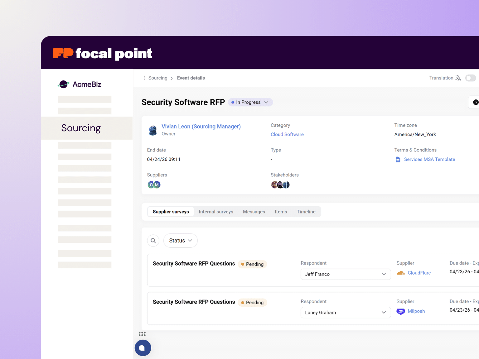The height and width of the screenshot is (359, 479).
Task: Click the CloudFlare supplier logo
Action: tap(400, 273)
